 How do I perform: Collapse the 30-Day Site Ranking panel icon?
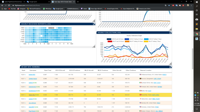[x=171, y=67]
